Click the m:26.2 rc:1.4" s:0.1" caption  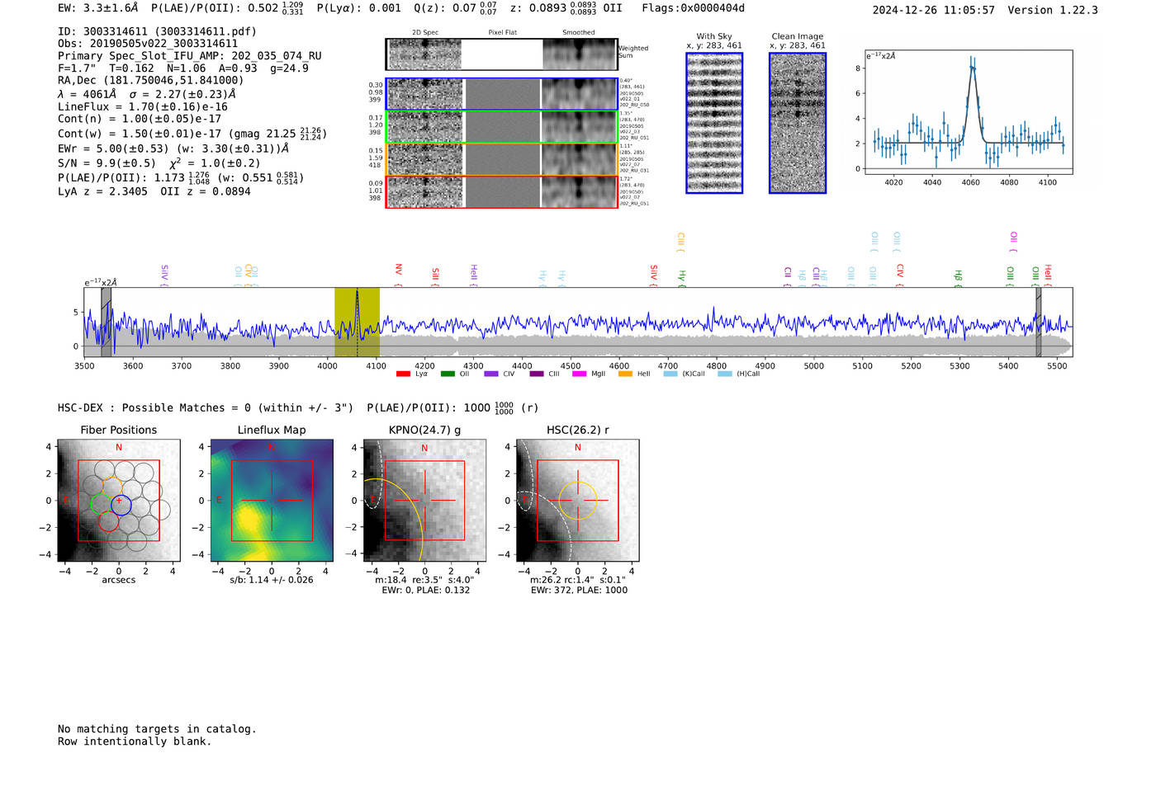(x=577, y=580)
